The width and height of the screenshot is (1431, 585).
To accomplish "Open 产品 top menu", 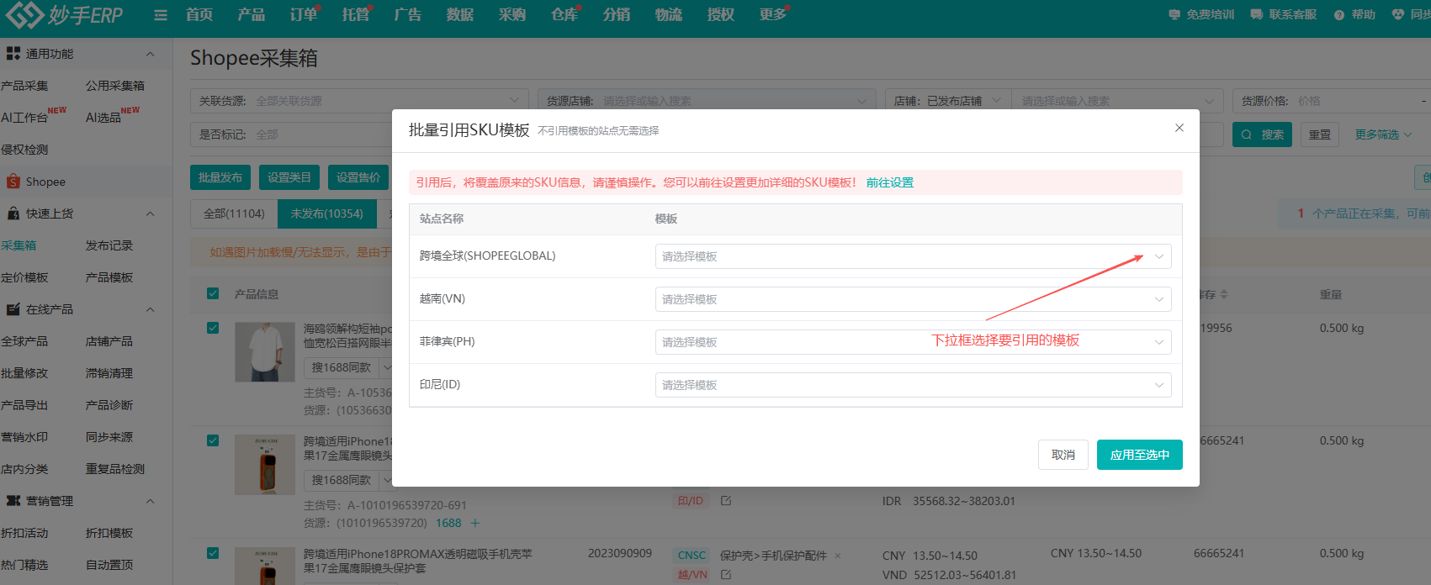I will (251, 14).
